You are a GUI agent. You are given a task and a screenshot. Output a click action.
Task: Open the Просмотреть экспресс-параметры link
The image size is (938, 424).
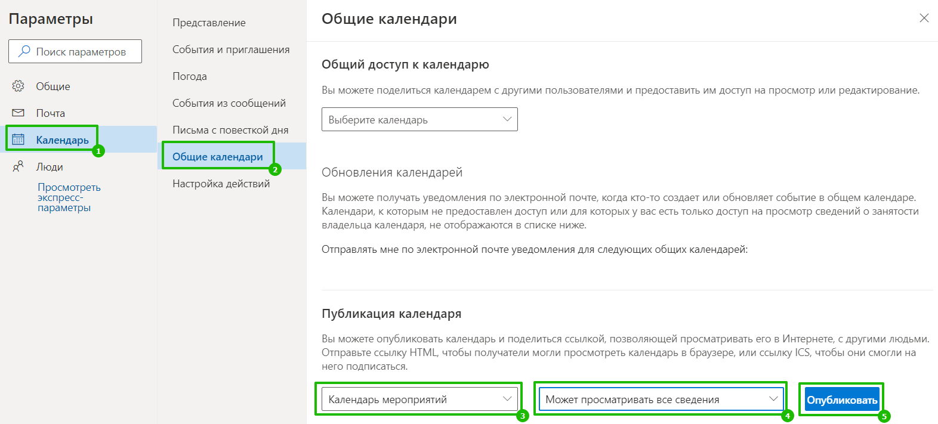tap(69, 197)
